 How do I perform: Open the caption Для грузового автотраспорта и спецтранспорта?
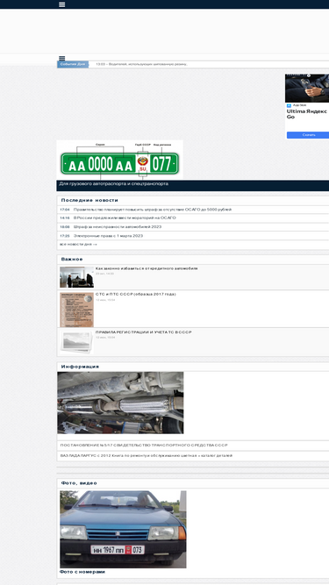coord(113,183)
